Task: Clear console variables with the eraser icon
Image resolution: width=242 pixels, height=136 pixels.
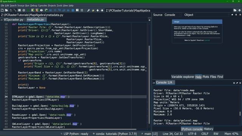Action: [x=237, y=83]
